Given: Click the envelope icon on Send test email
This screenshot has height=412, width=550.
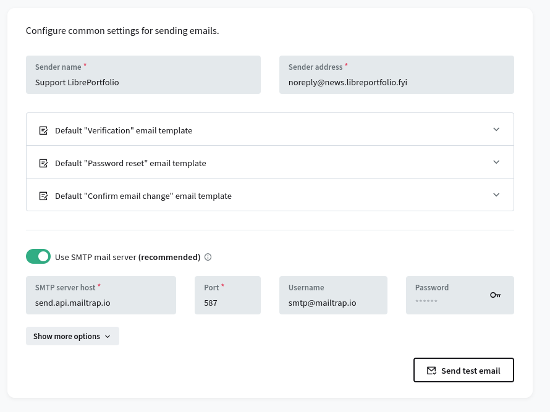Looking at the screenshot, I should click(431, 371).
